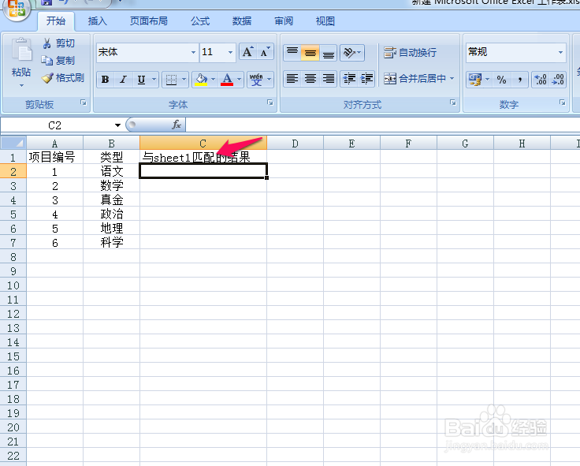Image resolution: width=580 pixels, height=466 pixels.
Task: Select column D header
Action: coord(296,144)
